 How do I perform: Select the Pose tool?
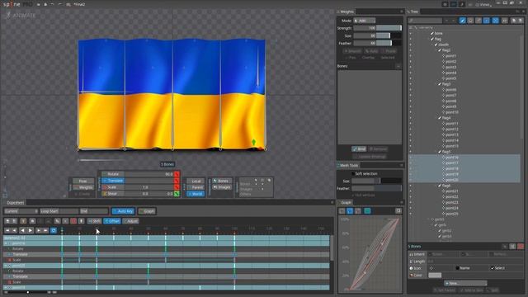tap(82, 181)
